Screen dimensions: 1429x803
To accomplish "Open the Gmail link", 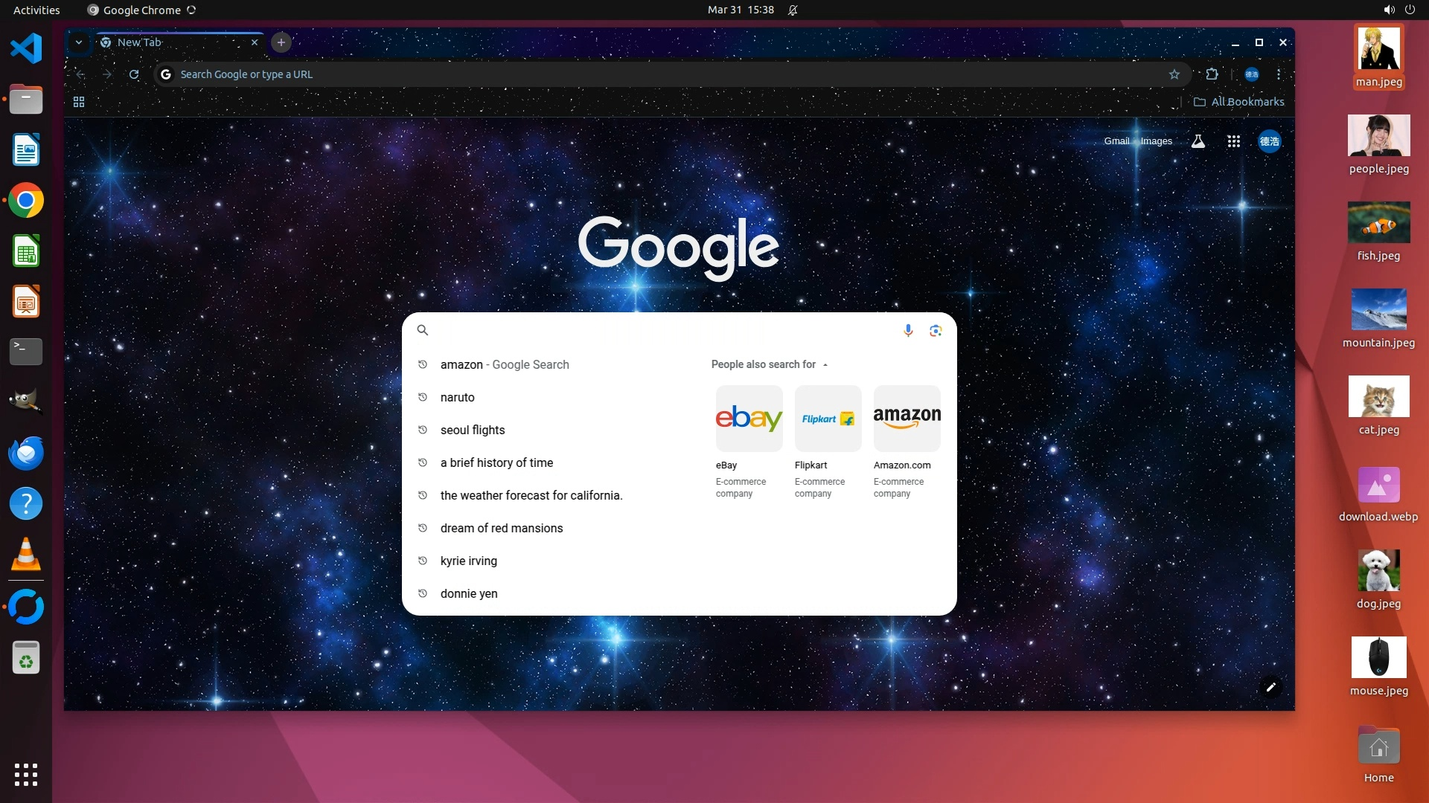I will 1116,141.
